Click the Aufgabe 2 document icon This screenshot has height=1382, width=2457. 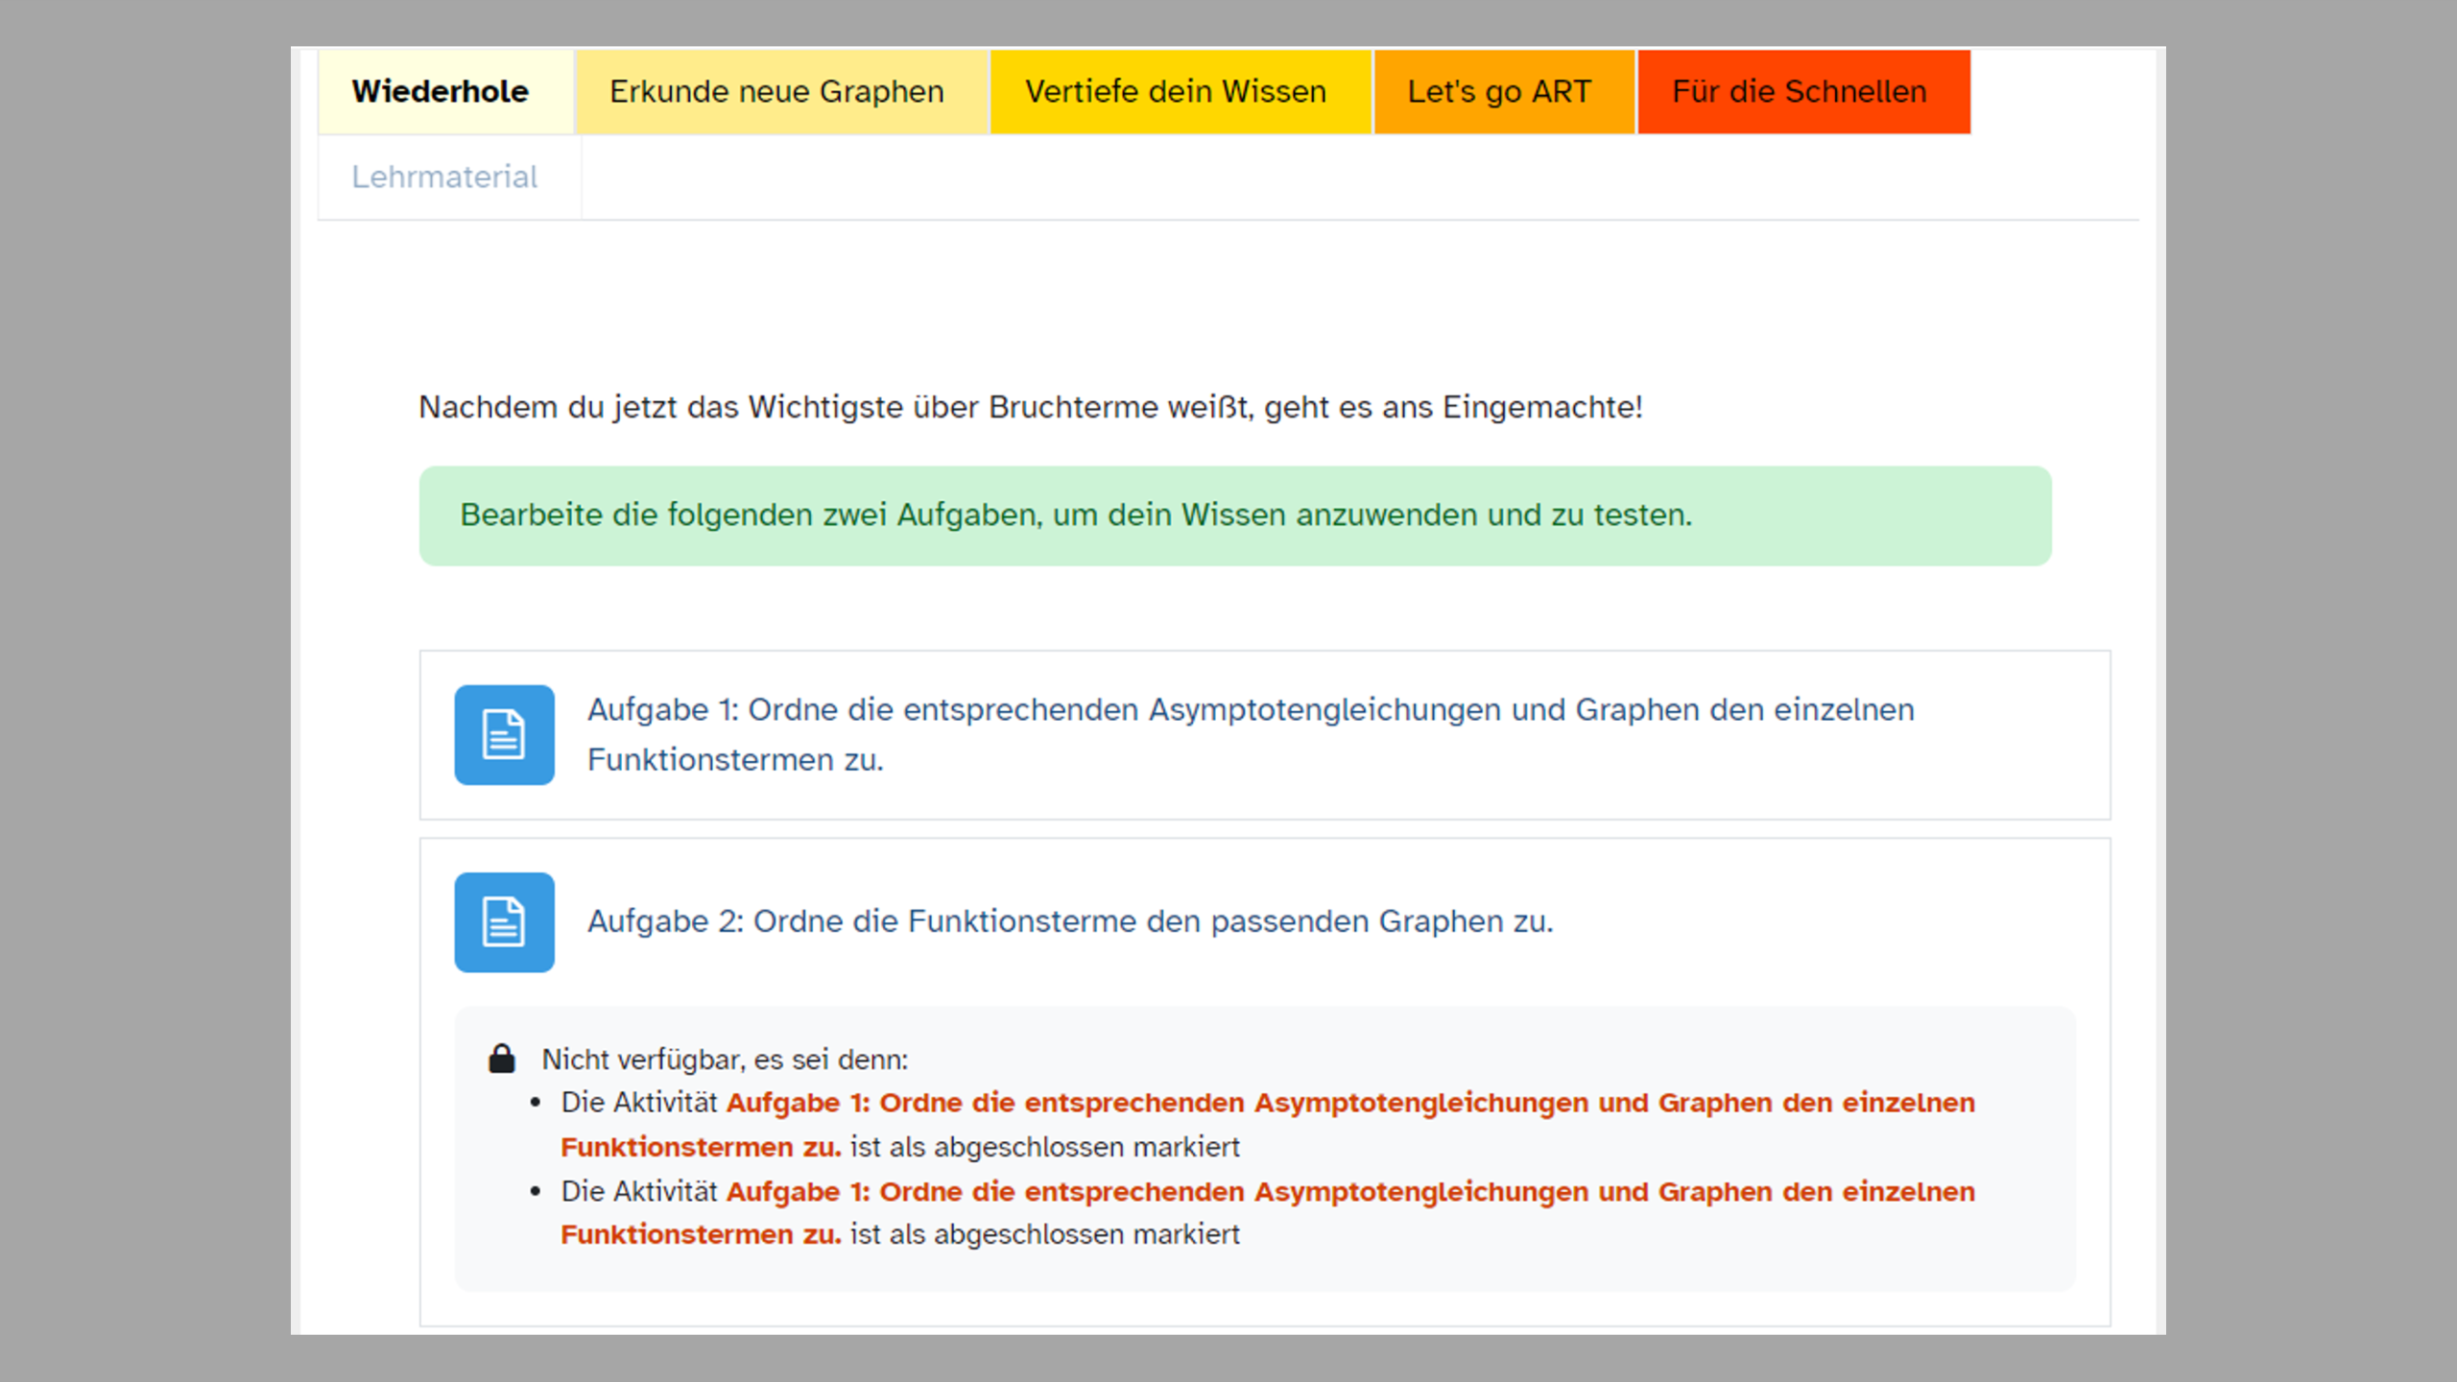point(504,921)
